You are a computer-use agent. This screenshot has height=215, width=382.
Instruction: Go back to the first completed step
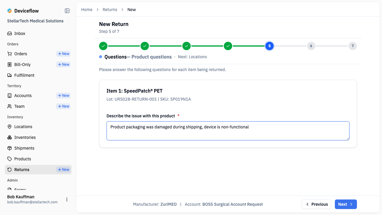(x=103, y=46)
